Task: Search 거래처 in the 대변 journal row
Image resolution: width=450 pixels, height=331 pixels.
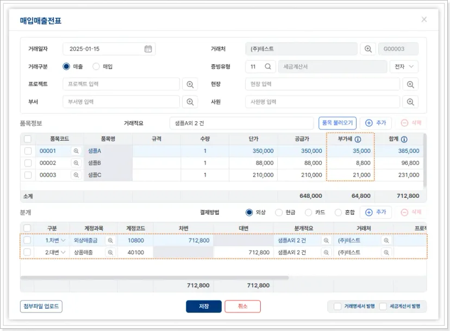Action: click(386, 252)
